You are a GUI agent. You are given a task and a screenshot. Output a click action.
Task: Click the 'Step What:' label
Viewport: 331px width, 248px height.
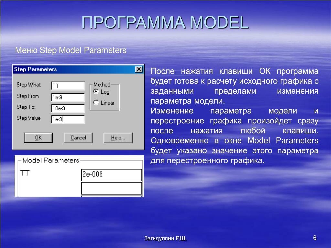pos(29,85)
